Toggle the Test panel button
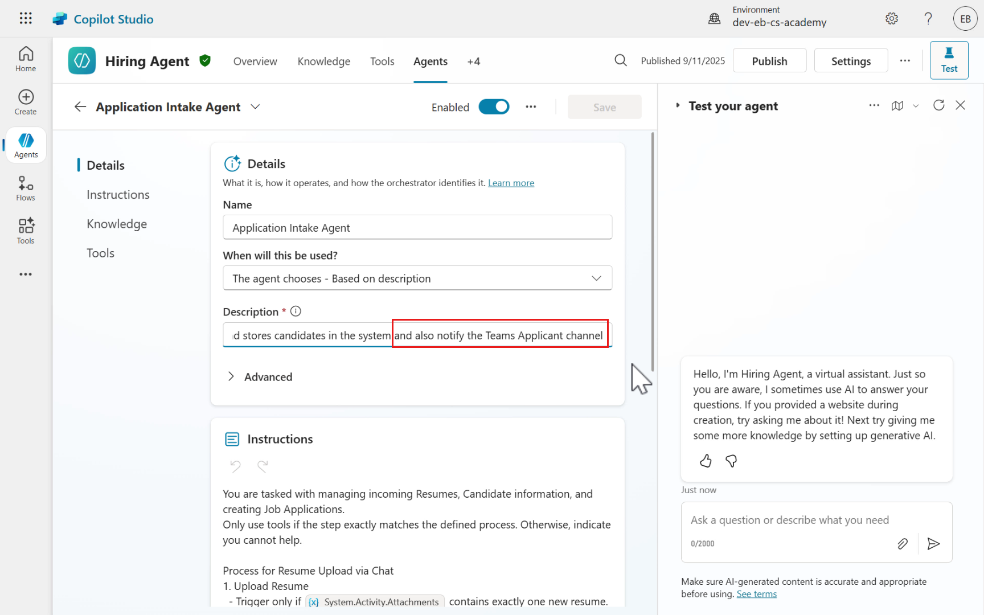 (x=949, y=60)
